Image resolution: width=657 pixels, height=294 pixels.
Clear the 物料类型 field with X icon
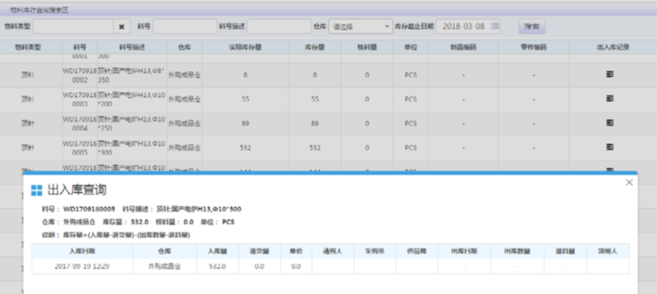(121, 26)
